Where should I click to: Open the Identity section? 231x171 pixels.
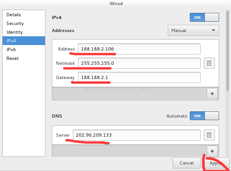click(x=24, y=32)
